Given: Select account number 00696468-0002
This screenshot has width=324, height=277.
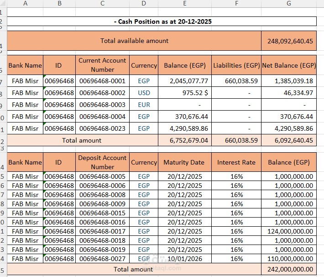Looking at the screenshot, I should click(103, 93).
